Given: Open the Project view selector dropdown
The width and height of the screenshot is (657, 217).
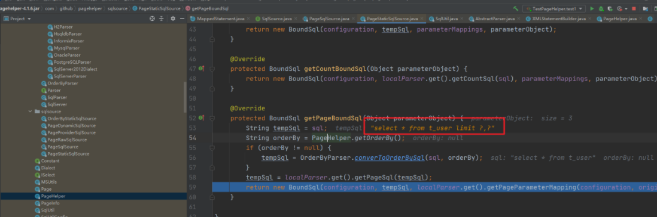Looking at the screenshot, I should (29, 19).
